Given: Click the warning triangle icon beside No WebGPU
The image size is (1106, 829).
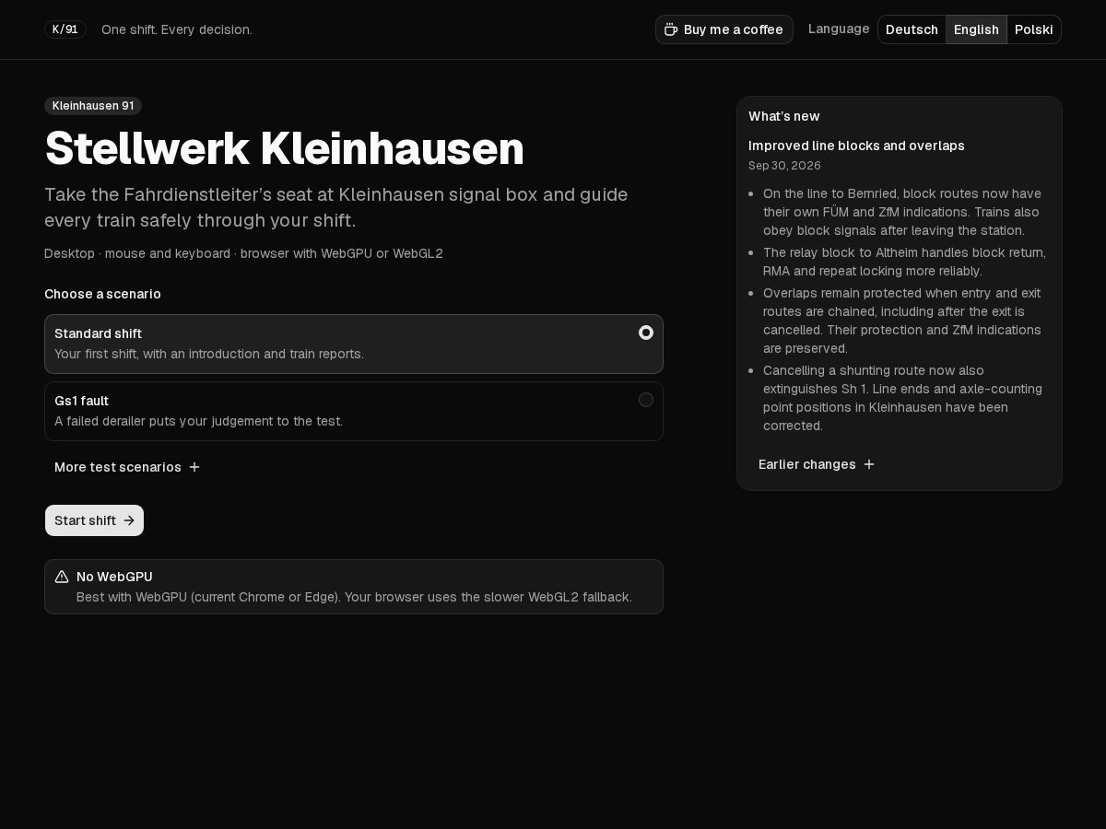Looking at the screenshot, I should tap(62, 577).
